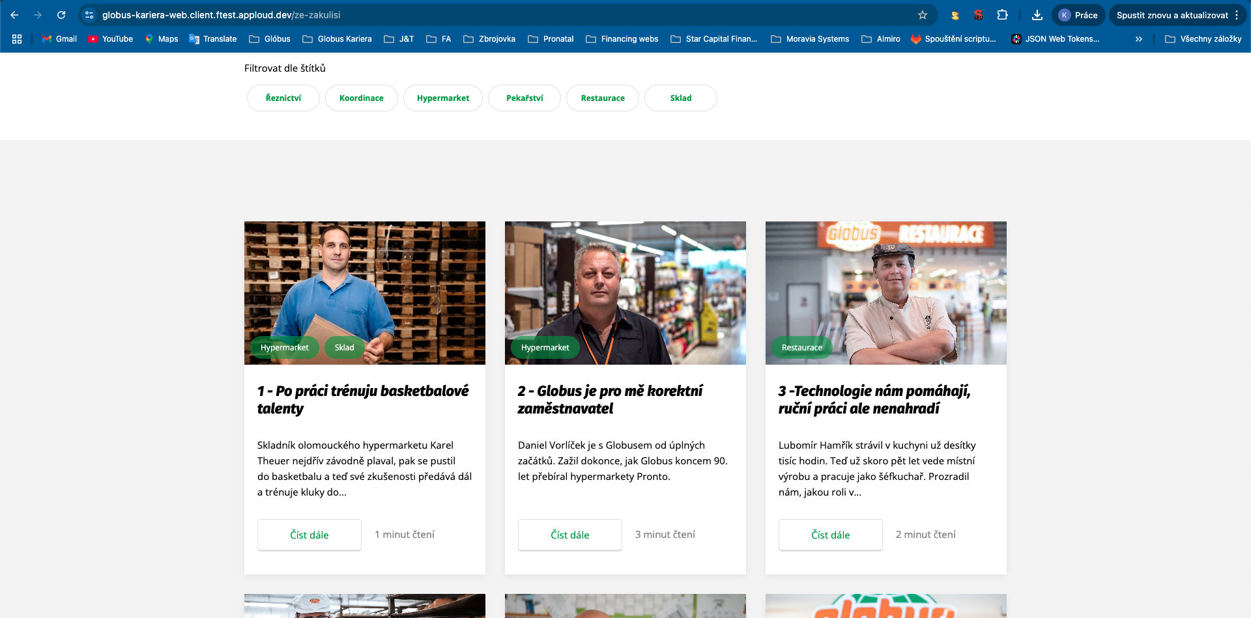Image resolution: width=1251 pixels, height=618 pixels.
Task: Open YouTube bookmark
Action: pyautogui.click(x=111, y=39)
